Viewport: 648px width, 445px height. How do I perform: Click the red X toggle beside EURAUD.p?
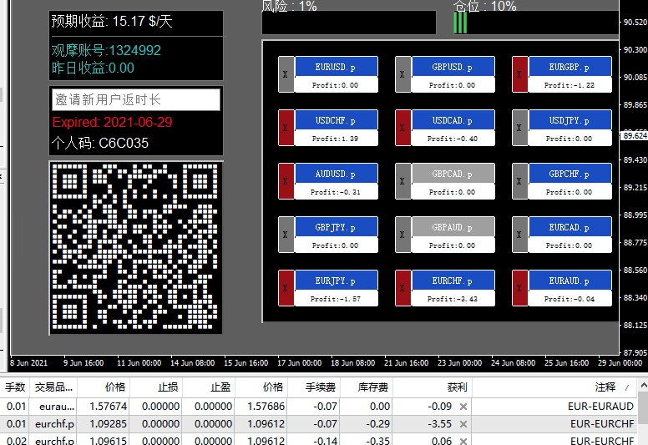(519, 287)
